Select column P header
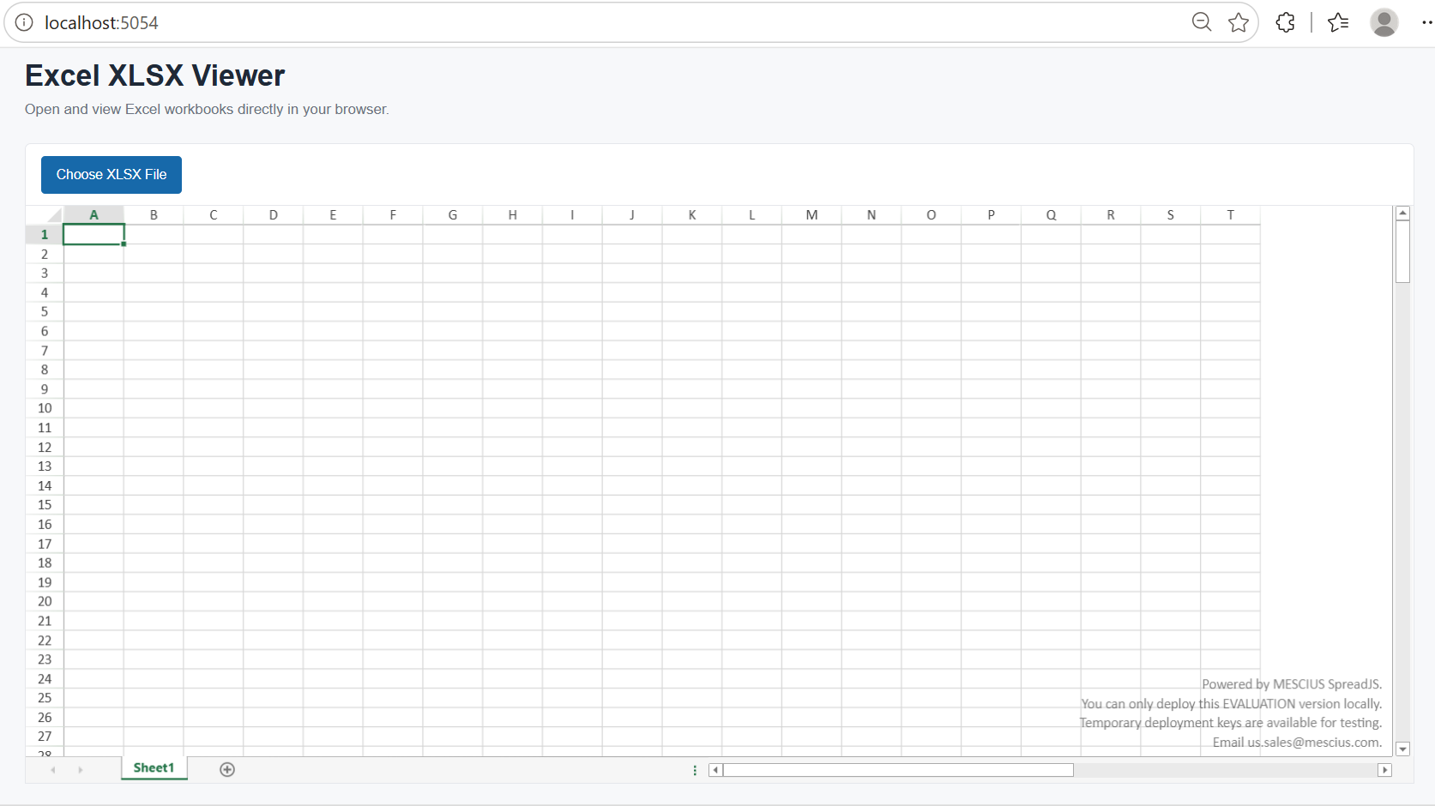The width and height of the screenshot is (1435, 806). [x=991, y=215]
